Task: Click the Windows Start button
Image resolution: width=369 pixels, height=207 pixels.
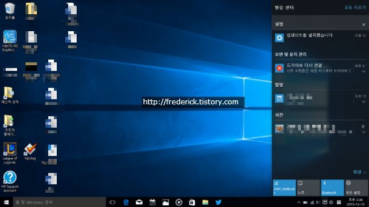Action: [6, 202]
